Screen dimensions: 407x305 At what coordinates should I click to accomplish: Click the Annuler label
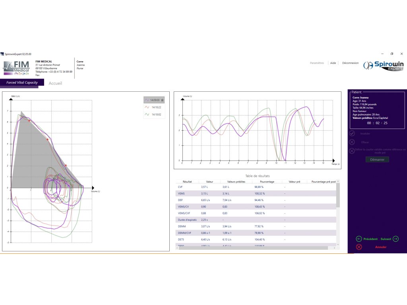(x=381, y=247)
